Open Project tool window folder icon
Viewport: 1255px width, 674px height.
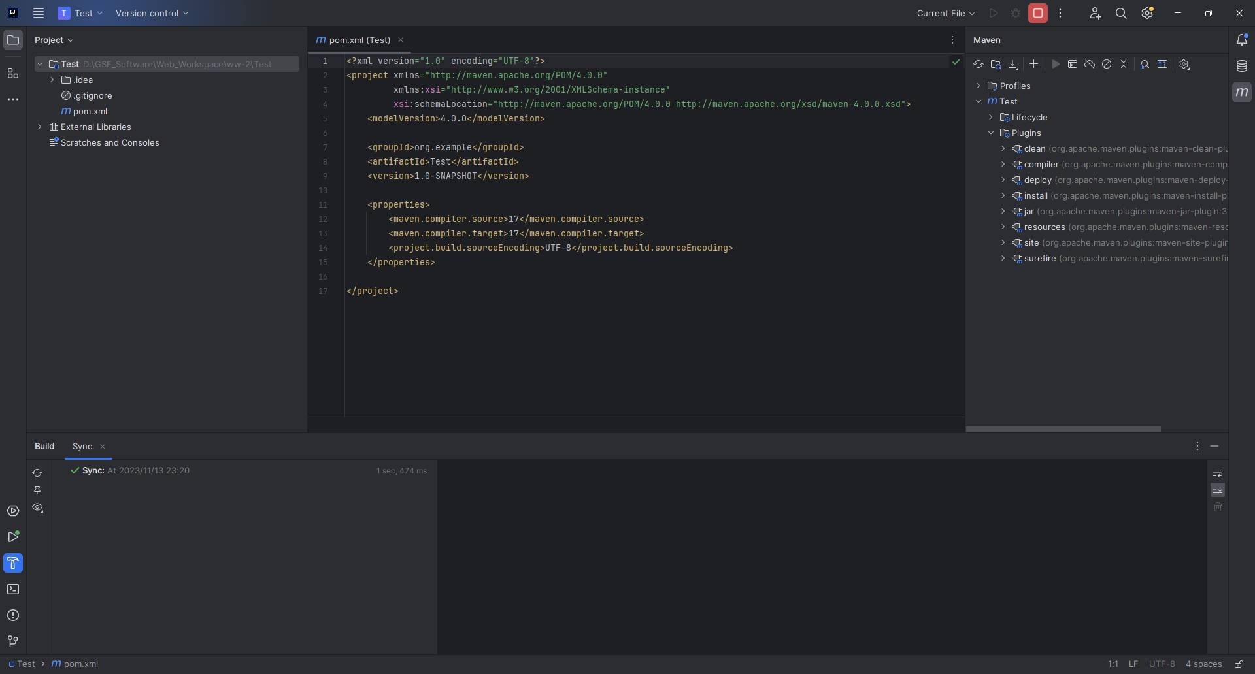(13, 40)
